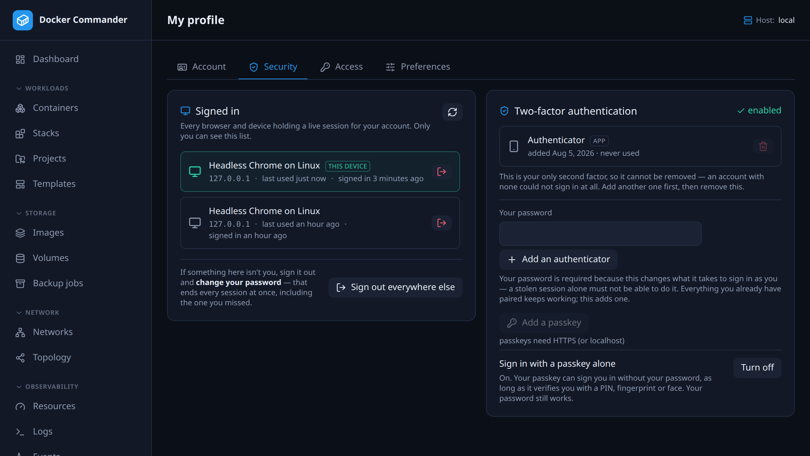Viewport: 810px width, 456px height.
Task: Switch to the Access tab
Action: click(341, 67)
